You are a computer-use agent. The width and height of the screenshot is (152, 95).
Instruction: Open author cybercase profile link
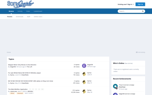pos(14,91)
